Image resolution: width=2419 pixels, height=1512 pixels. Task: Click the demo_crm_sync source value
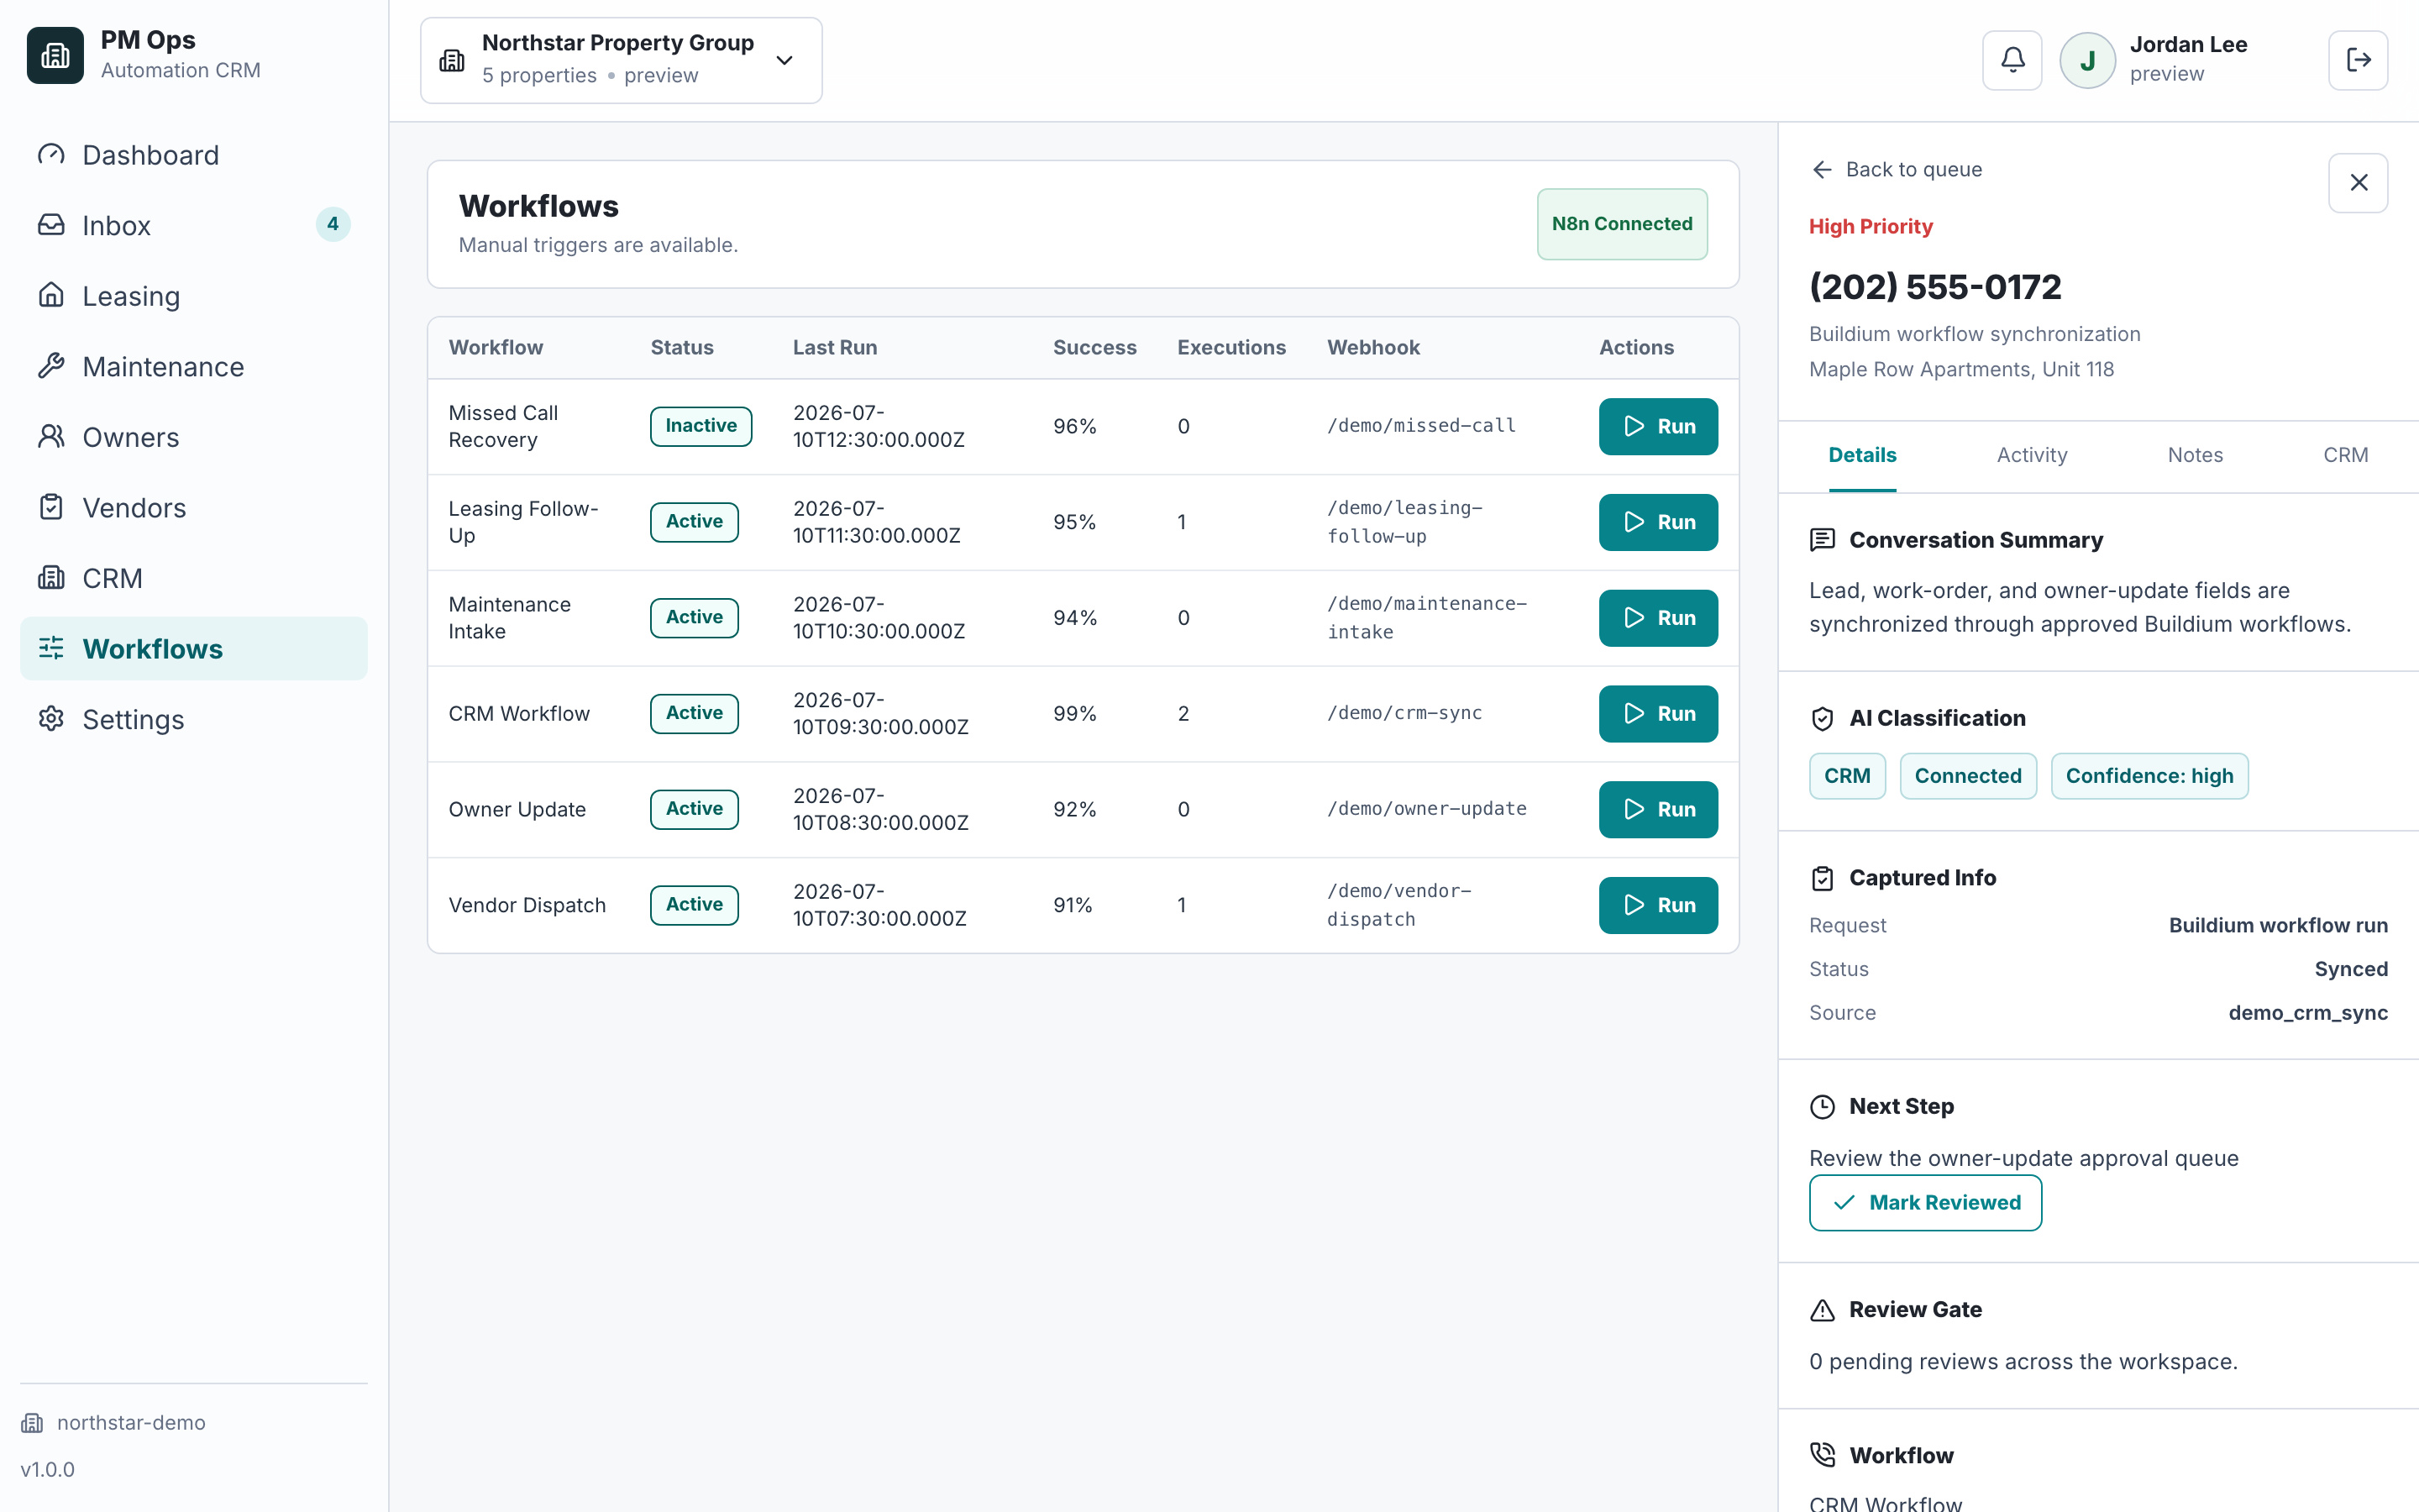[x=2308, y=1013]
